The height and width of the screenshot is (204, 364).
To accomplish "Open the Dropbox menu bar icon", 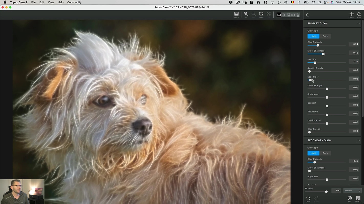I will 231,2.
